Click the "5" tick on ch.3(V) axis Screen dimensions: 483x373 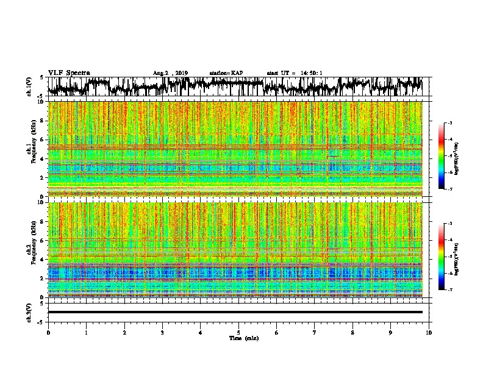pyautogui.click(x=41, y=304)
